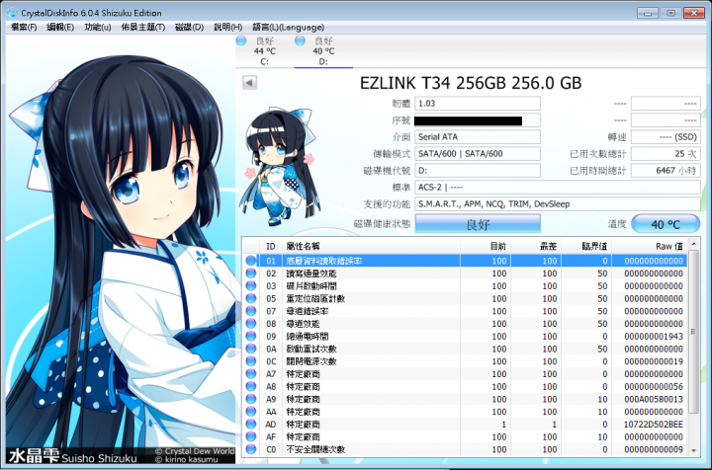Click the 最差 column header
Image resolution: width=712 pixels, height=470 pixels.
pyautogui.click(x=536, y=246)
